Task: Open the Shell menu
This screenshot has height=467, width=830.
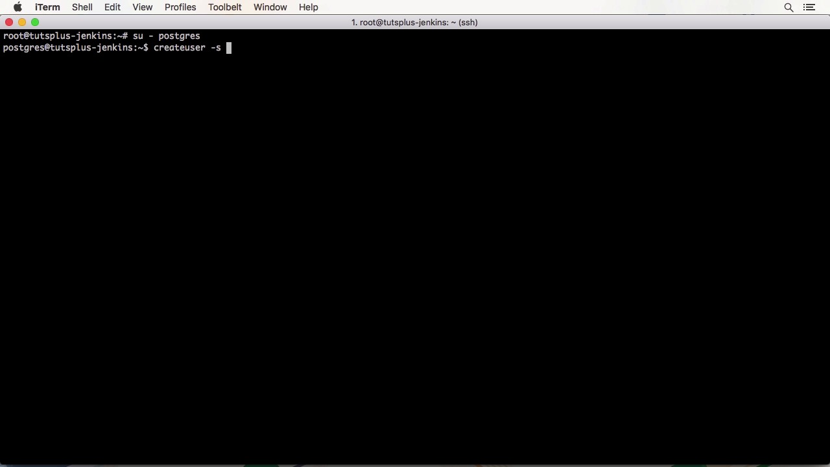Action: (82, 7)
